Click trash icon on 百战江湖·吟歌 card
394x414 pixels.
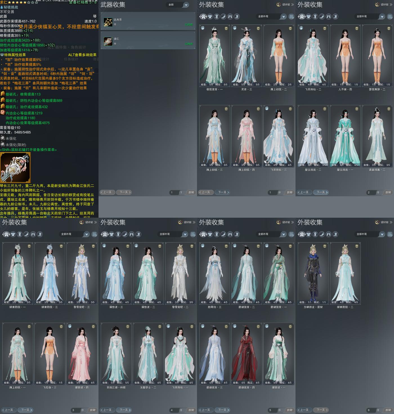127,326
